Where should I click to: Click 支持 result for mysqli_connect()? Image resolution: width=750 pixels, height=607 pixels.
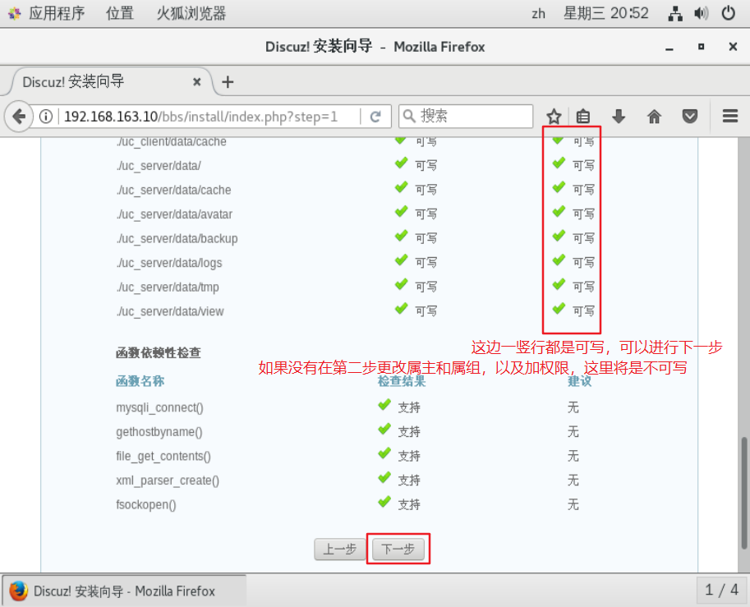409,407
